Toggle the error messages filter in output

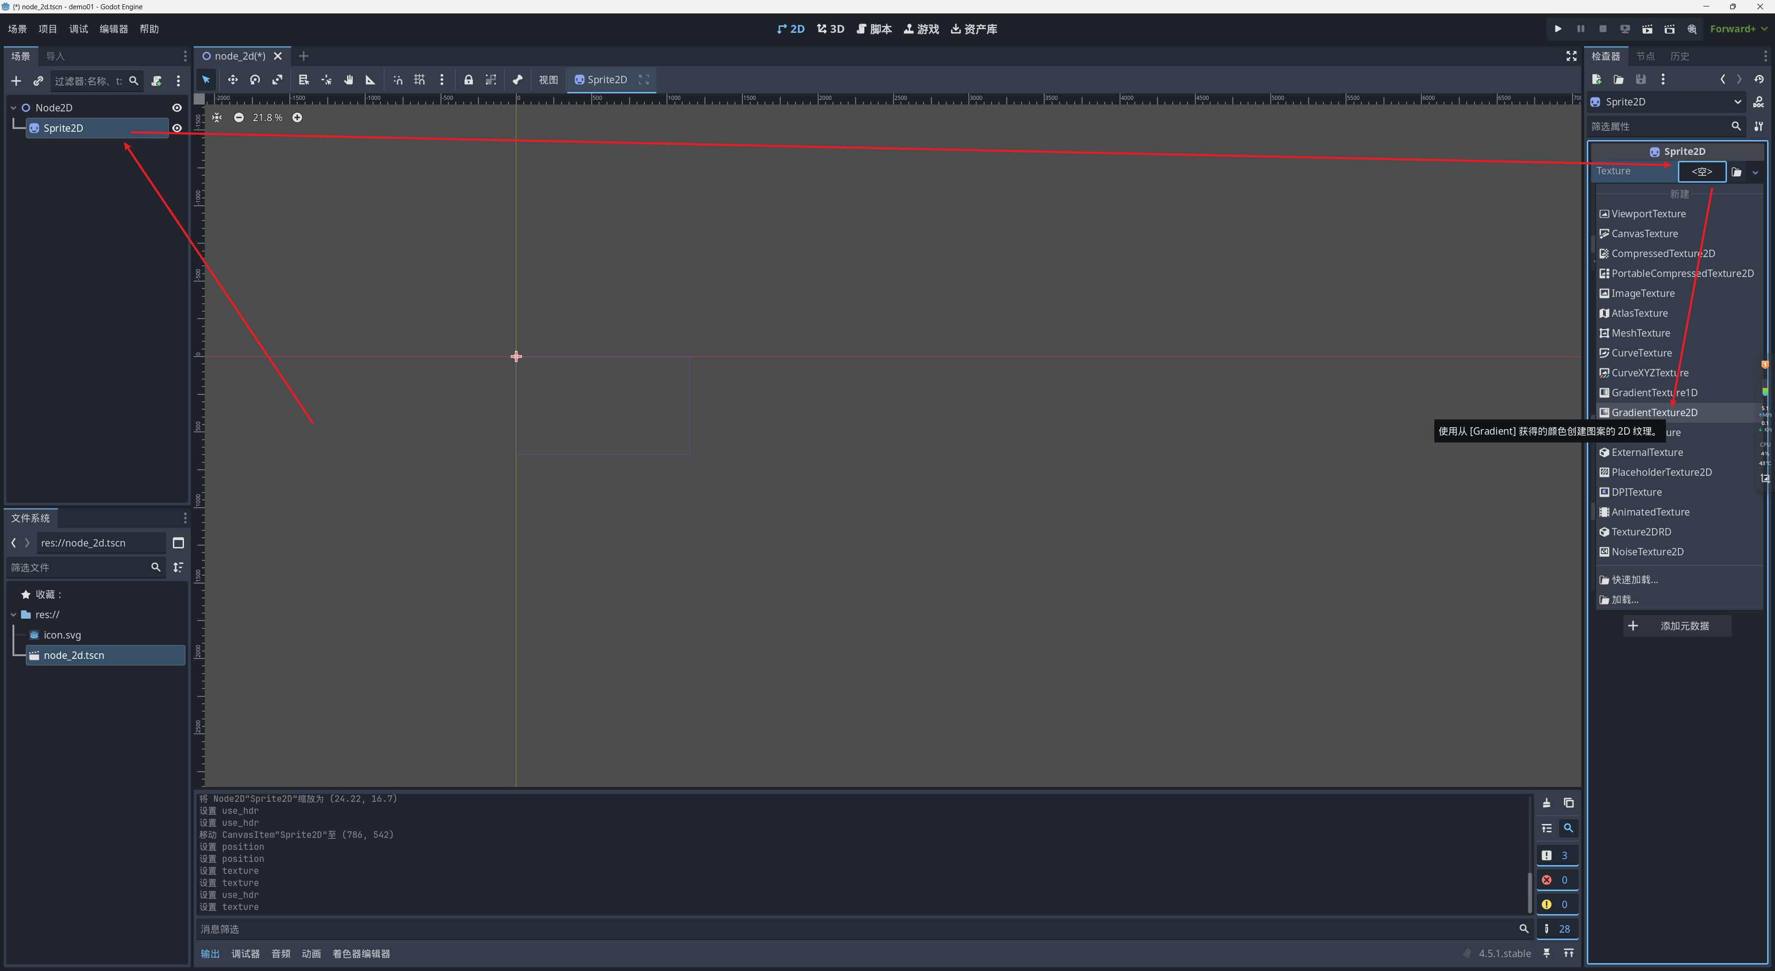pos(1556,880)
